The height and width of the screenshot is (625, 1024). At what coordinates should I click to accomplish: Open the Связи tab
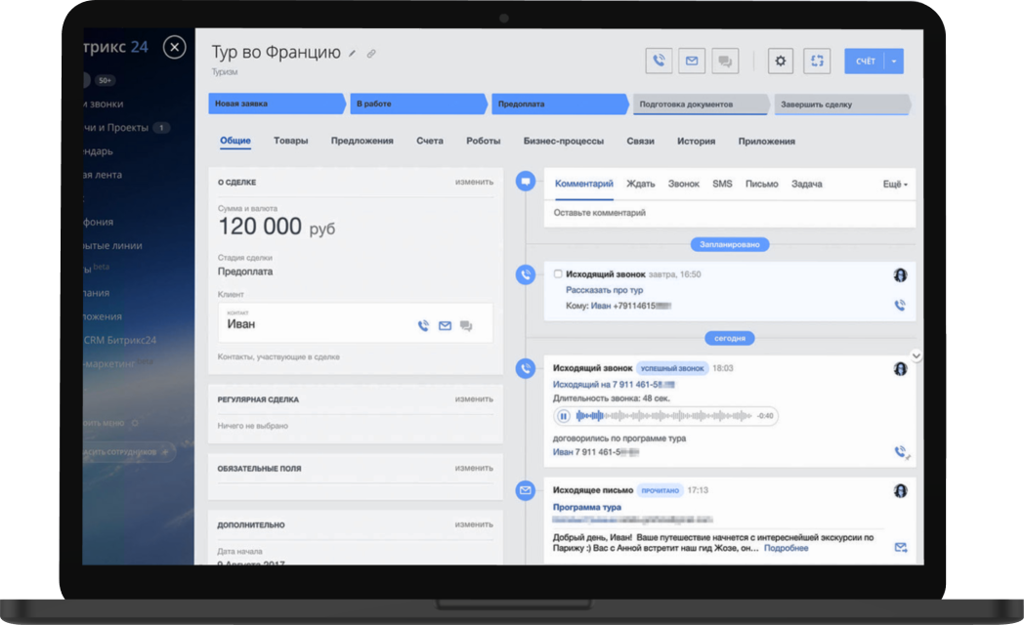(x=641, y=141)
